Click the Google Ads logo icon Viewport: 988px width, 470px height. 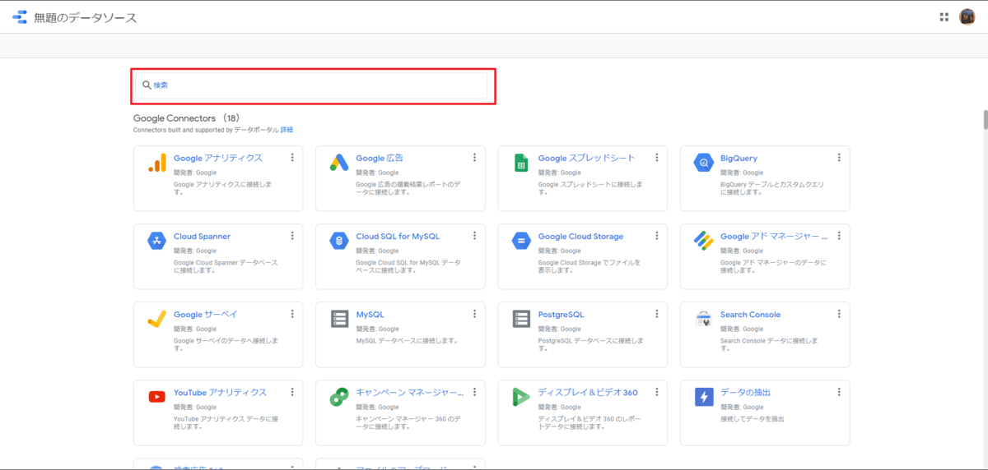[339, 163]
